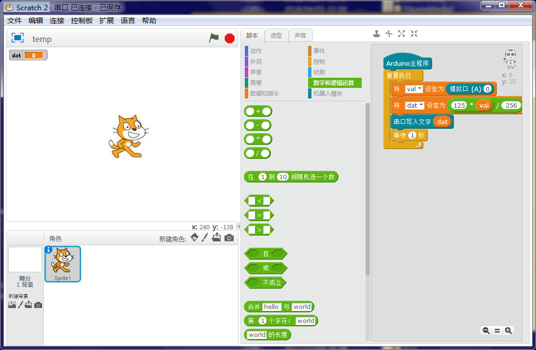
Task: Reset script area zoom level
Action: [497, 331]
